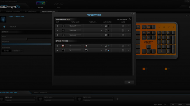Click profile icon for onboard slot 1

tap(63, 26)
